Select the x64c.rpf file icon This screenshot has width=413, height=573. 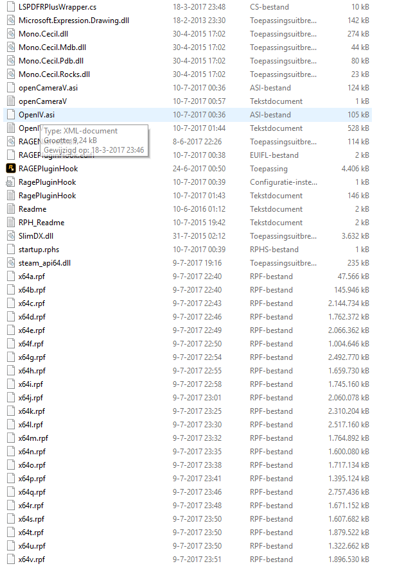[x=11, y=304]
